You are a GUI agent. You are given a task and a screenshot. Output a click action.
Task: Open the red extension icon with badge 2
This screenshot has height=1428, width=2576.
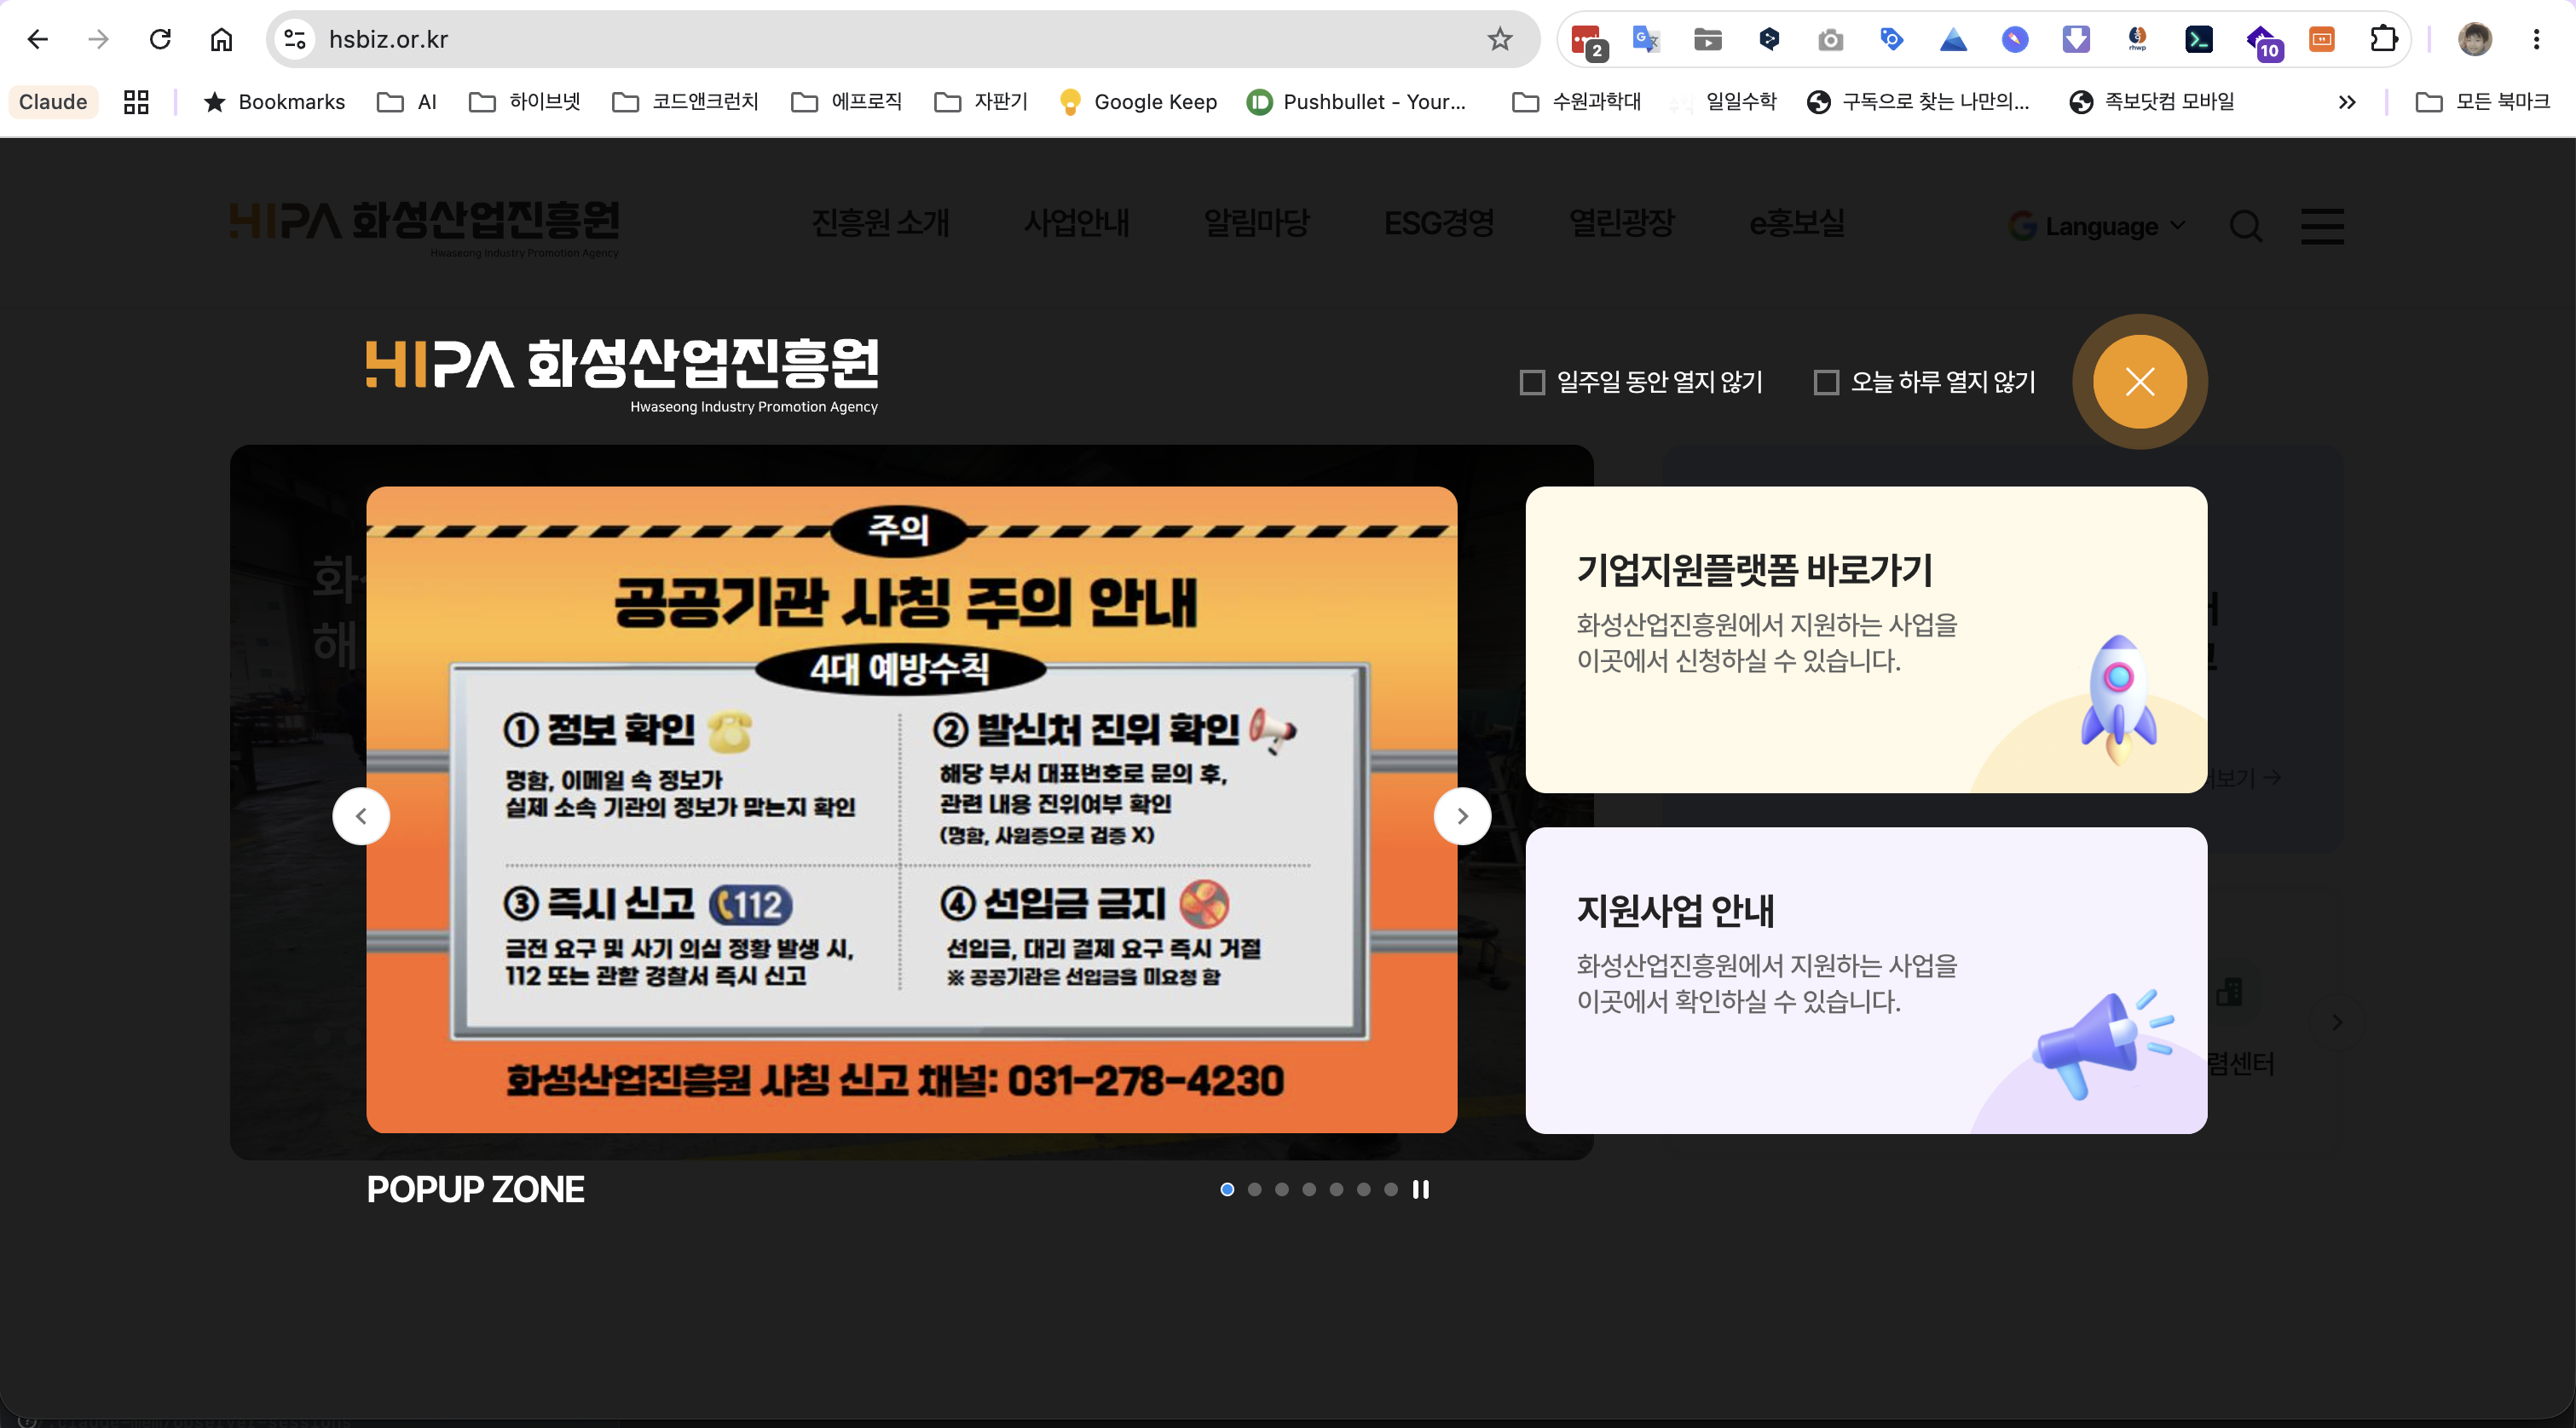(1587, 40)
